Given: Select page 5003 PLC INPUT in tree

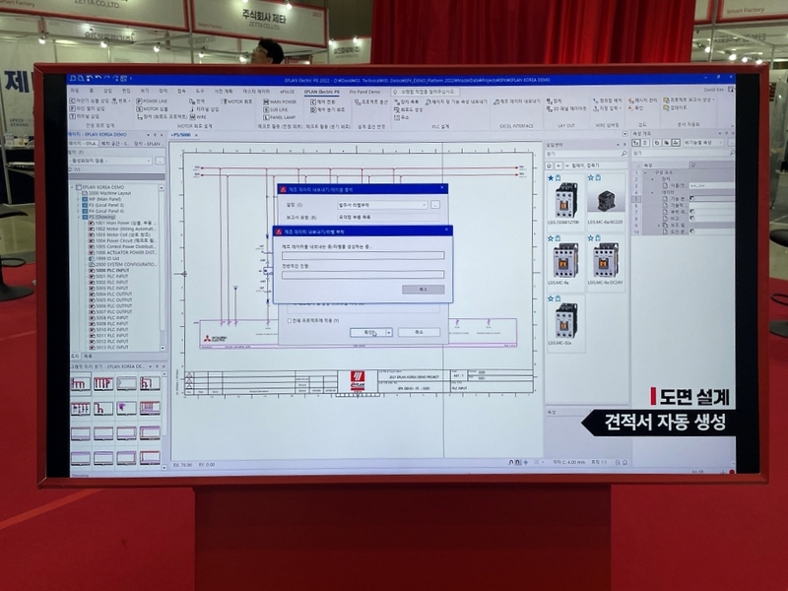Looking at the screenshot, I should coord(105,288).
